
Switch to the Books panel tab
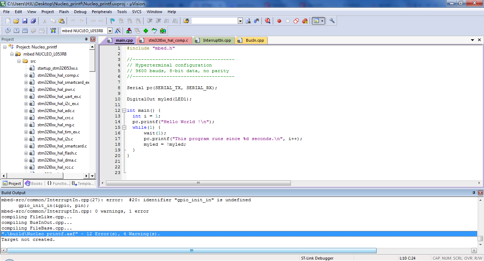34,184
